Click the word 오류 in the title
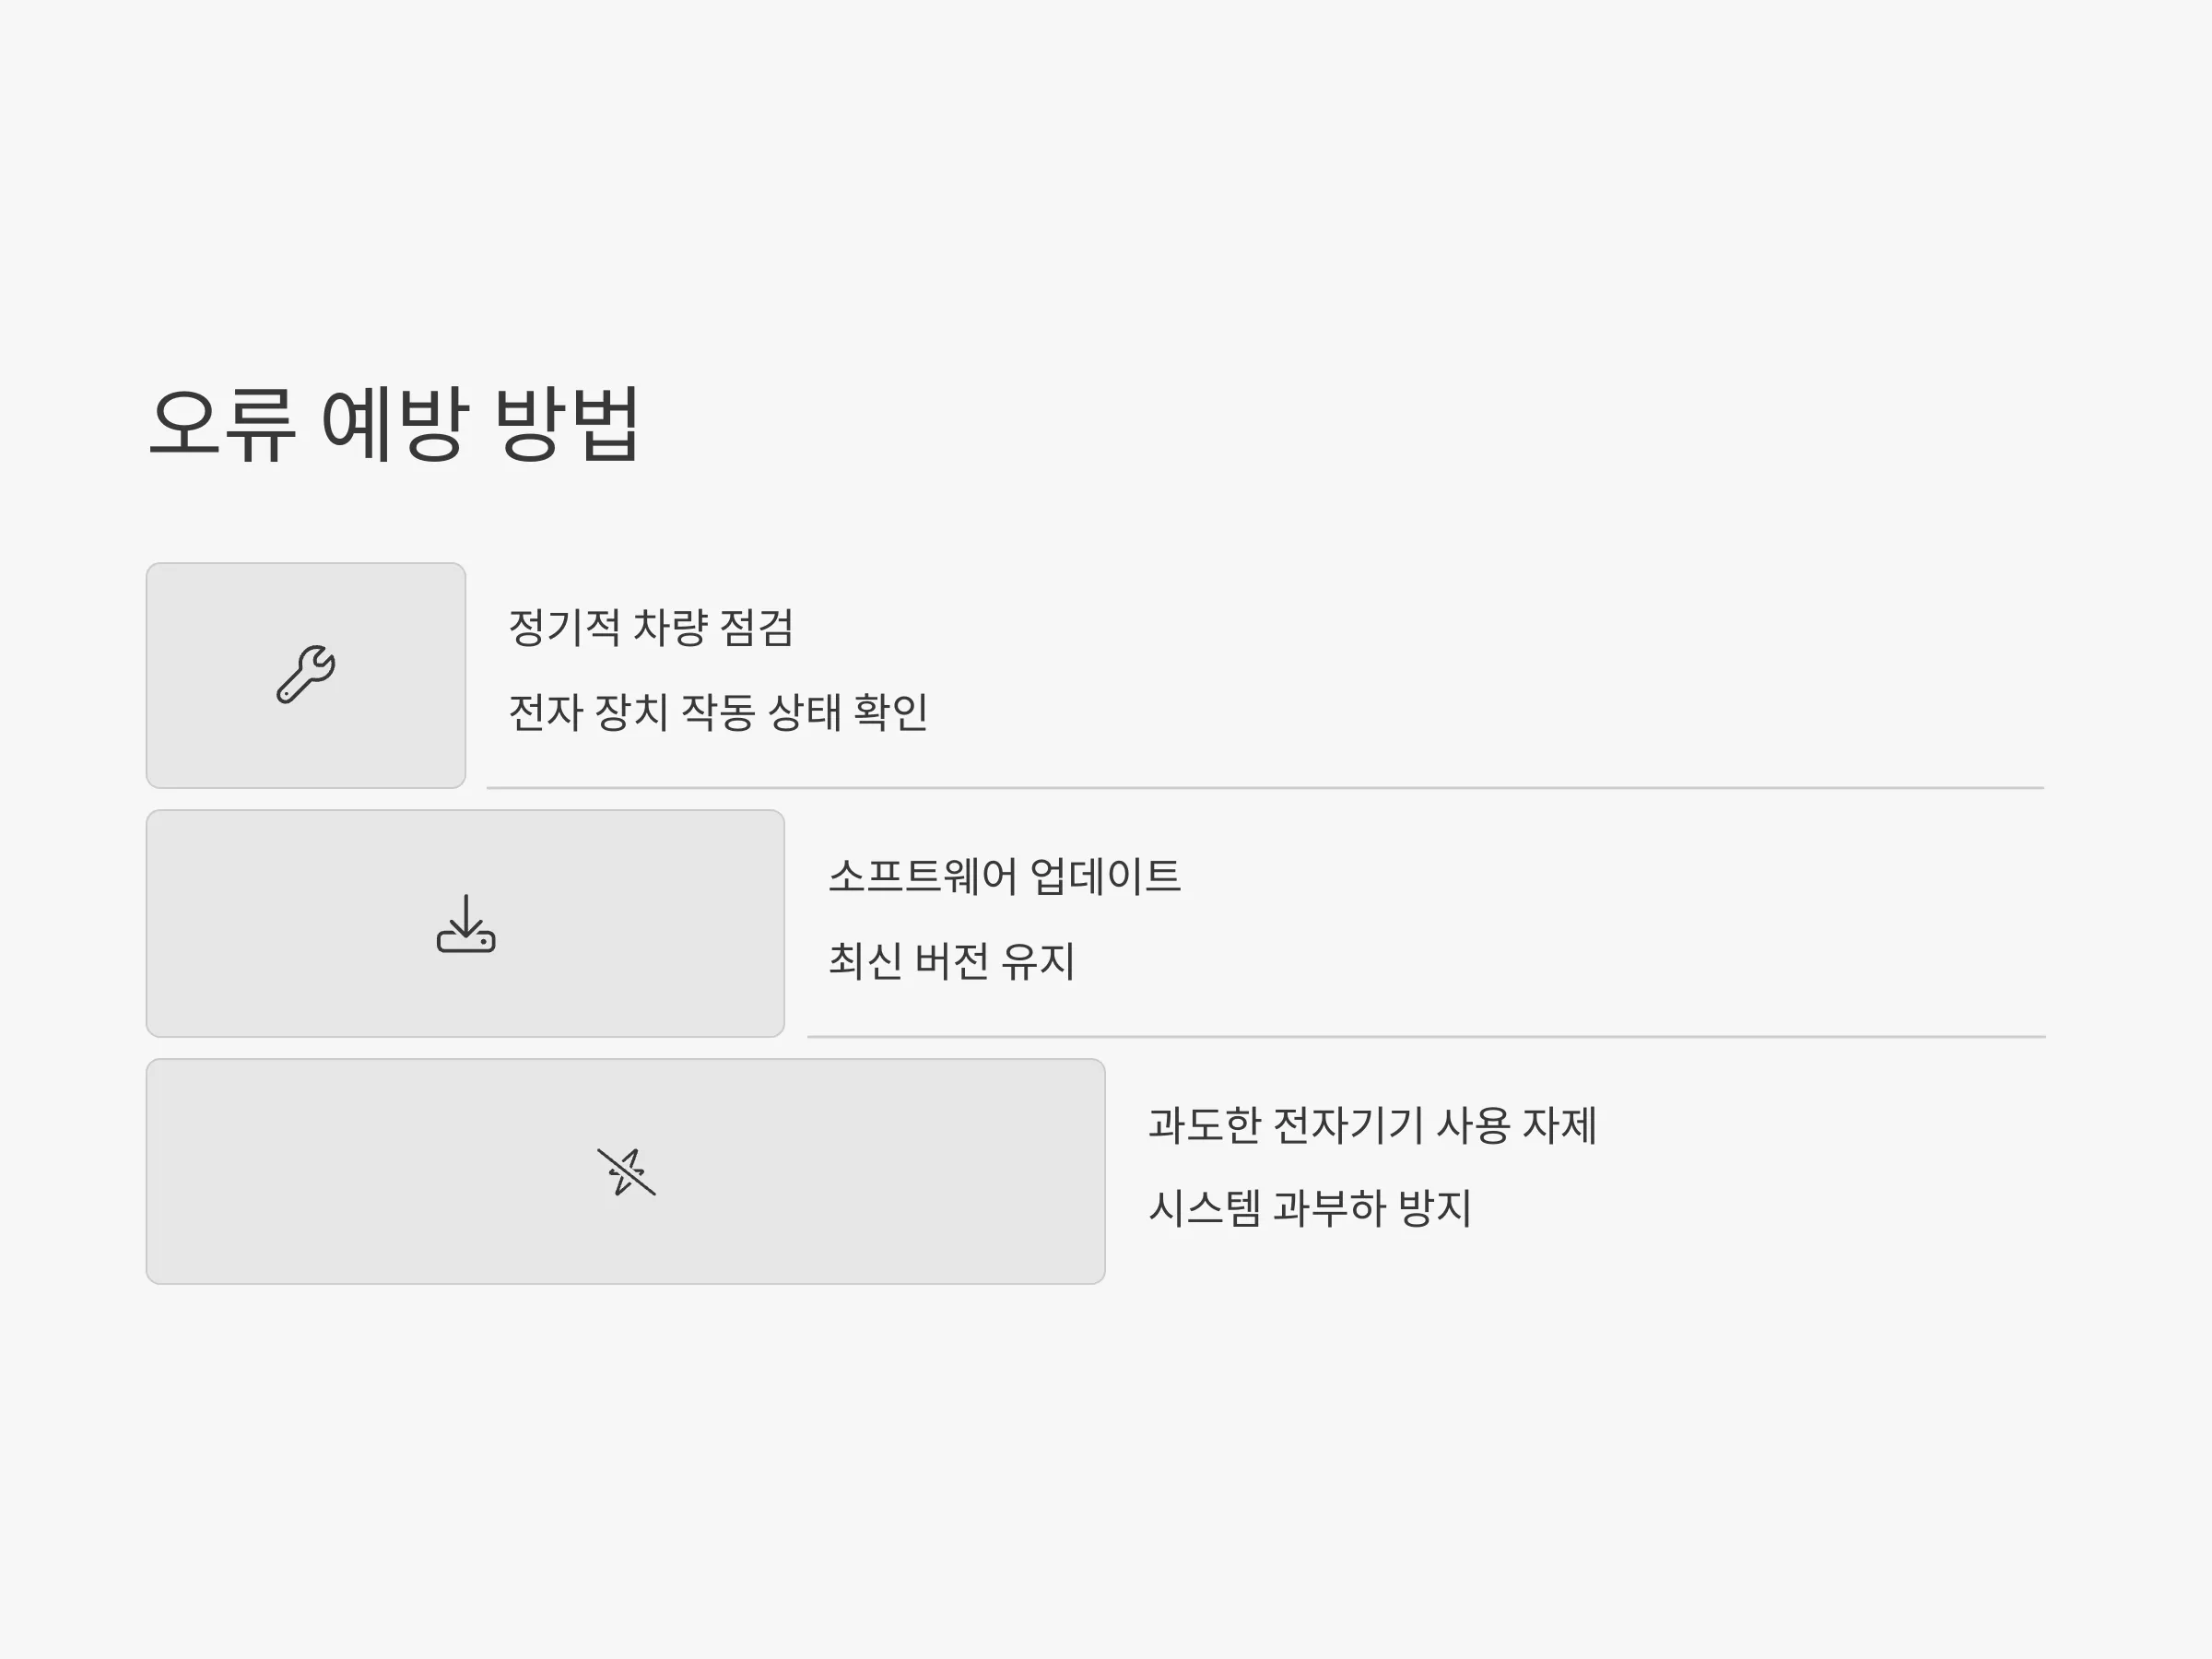Screen dimensions: 2212x1659 (222, 424)
